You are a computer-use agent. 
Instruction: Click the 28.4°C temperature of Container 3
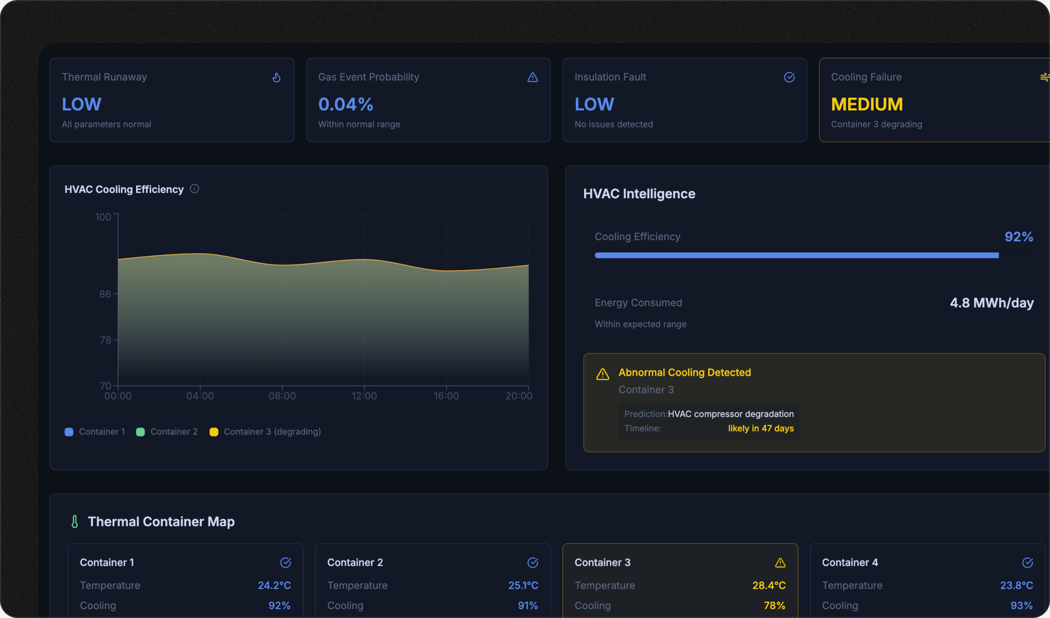pyautogui.click(x=769, y=585)
